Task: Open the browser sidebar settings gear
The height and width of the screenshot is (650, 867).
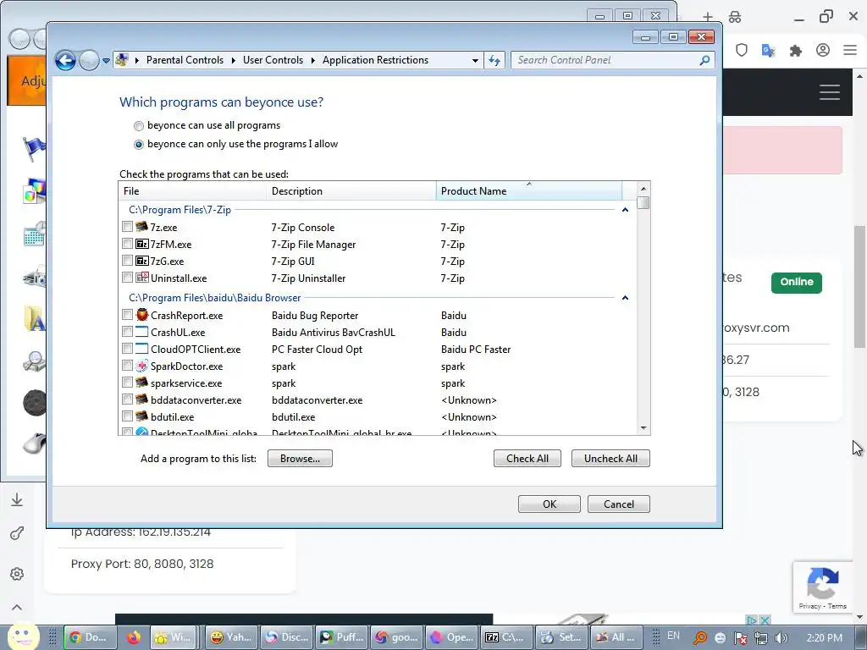Action: 17,574
